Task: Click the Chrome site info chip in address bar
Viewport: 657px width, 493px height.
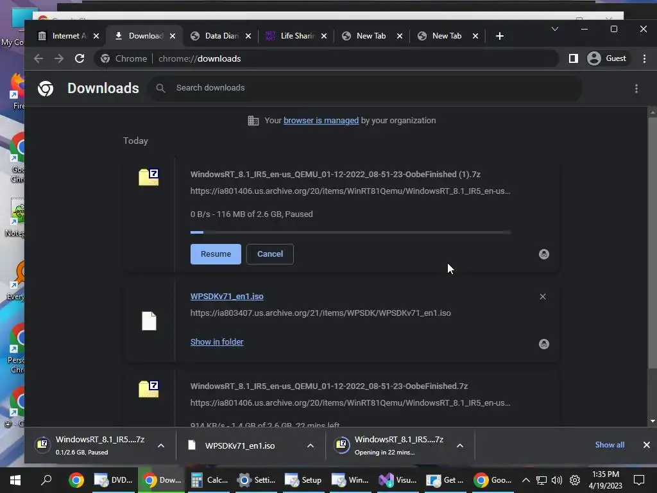Action: pos(124,58)
